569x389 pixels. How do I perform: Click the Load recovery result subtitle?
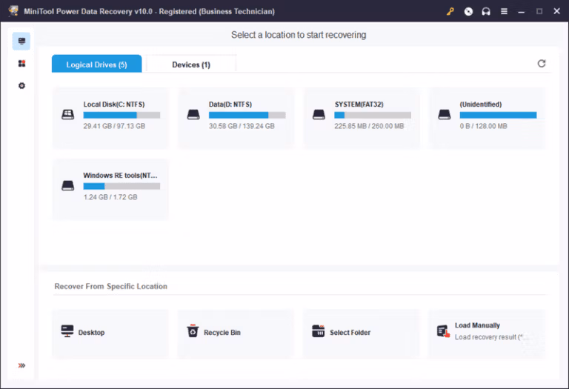(490, 337)
